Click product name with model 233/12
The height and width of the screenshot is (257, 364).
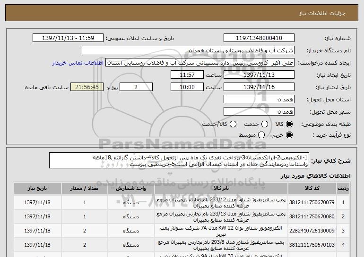point(221,203)
